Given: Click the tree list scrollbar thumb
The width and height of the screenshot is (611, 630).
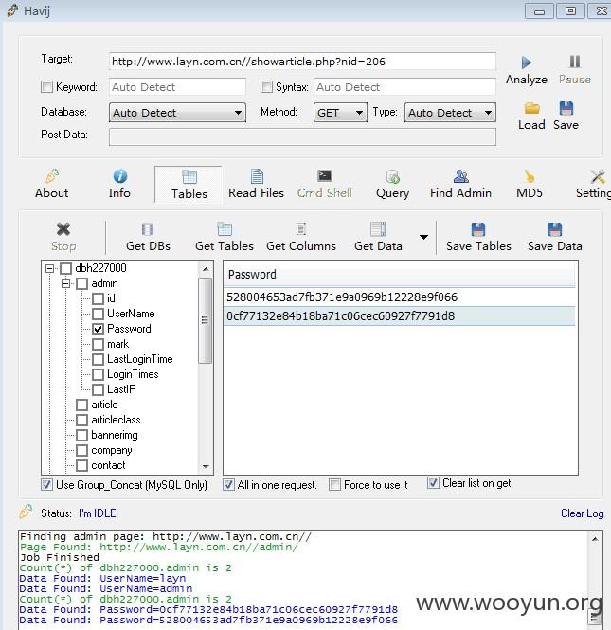Looking at the screenshot, I should click(x=206, y=320).
